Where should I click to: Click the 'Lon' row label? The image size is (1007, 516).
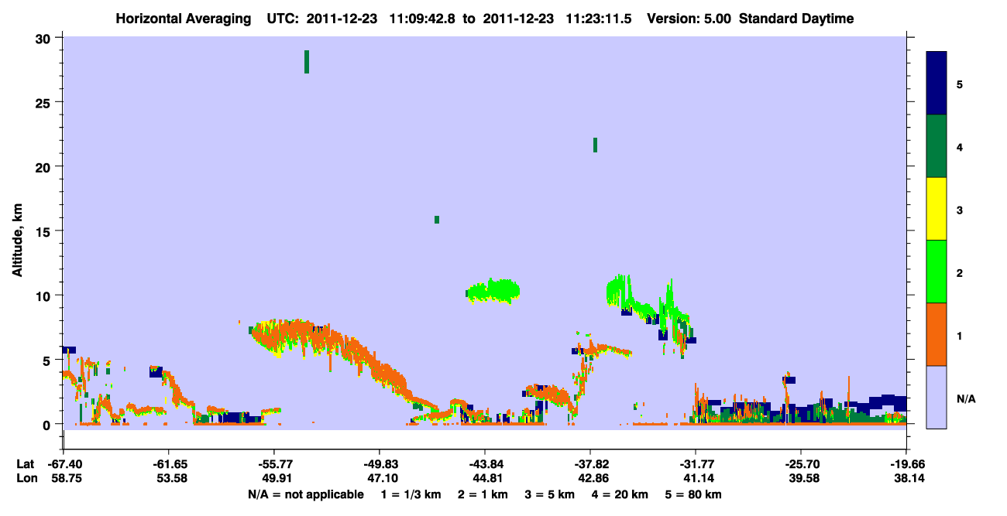[x=26, y=479]
